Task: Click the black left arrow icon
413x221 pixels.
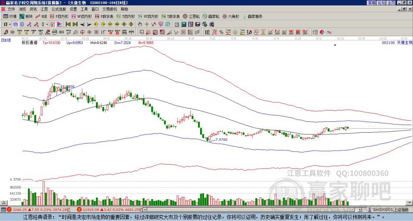Action: click(x=82, y=25)
